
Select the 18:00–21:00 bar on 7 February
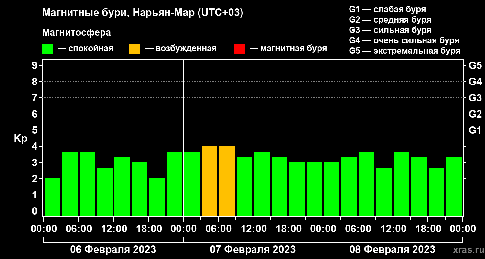click(x=297, y=189)
